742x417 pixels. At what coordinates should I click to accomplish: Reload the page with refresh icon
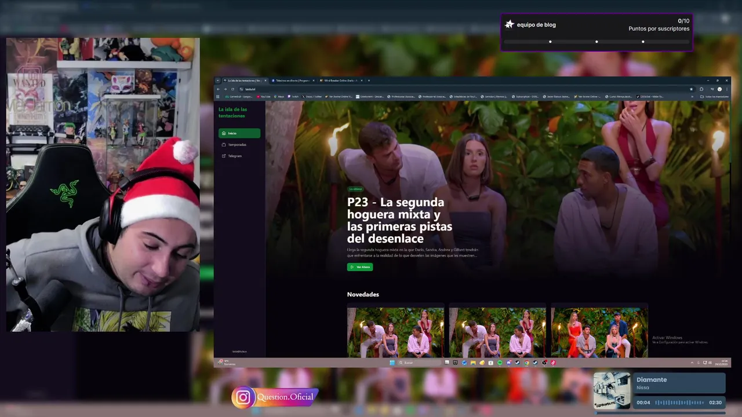pyautogui.click(x=232, y=89)
